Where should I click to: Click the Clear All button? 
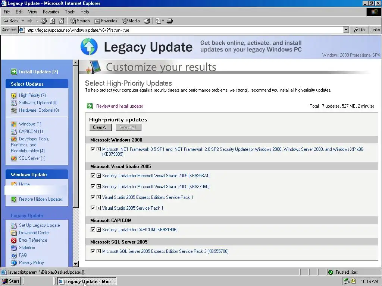click(100, 127)
